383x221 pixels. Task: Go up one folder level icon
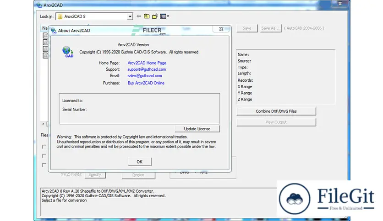coord(147,16)
